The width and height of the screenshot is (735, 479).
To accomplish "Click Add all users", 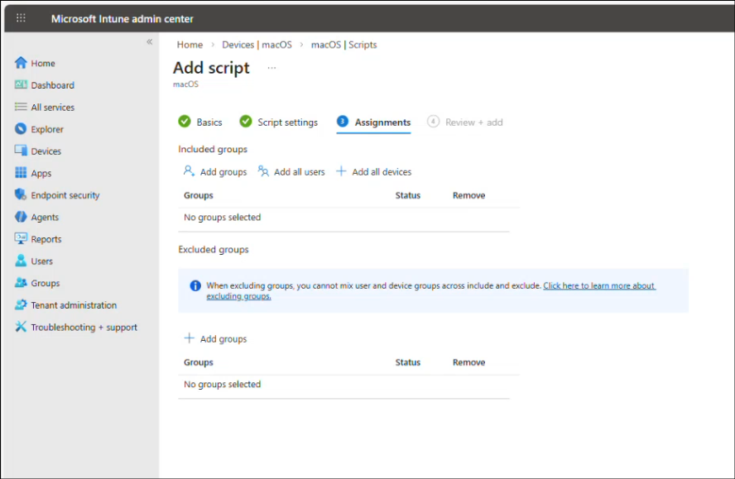I will [x=291, y=171].
